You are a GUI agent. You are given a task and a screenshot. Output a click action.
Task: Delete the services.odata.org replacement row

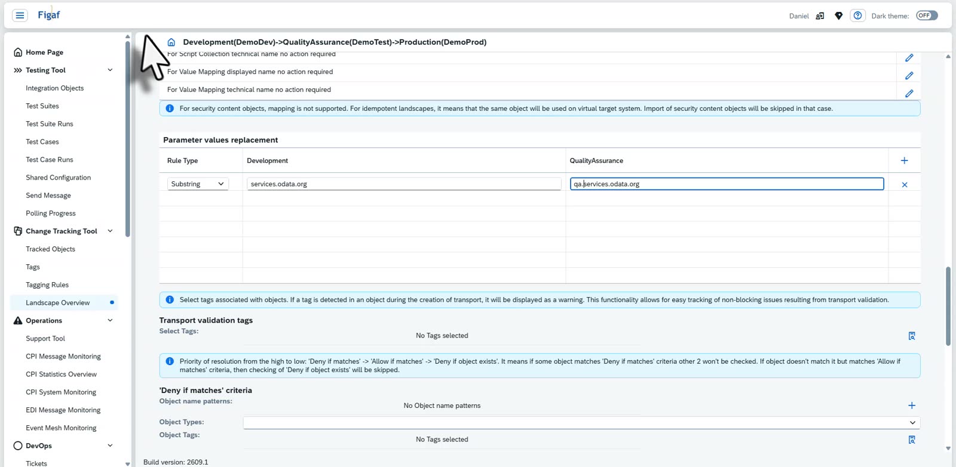[905, 185]
